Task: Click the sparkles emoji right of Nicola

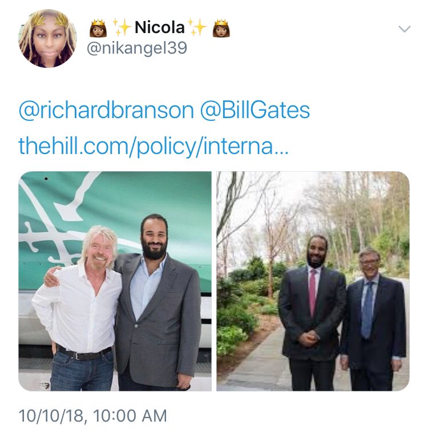Action: tap(197, 27)
